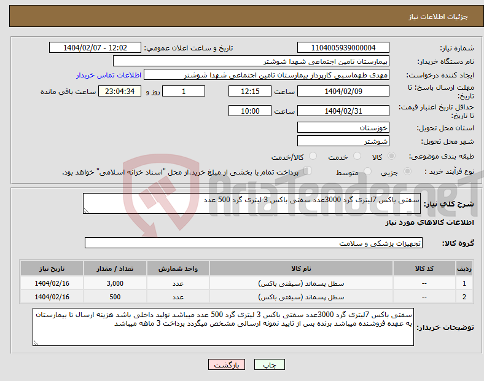This screenshot has height=381, width=484.
Task: Click the ردیف column header
Action: 464,269
